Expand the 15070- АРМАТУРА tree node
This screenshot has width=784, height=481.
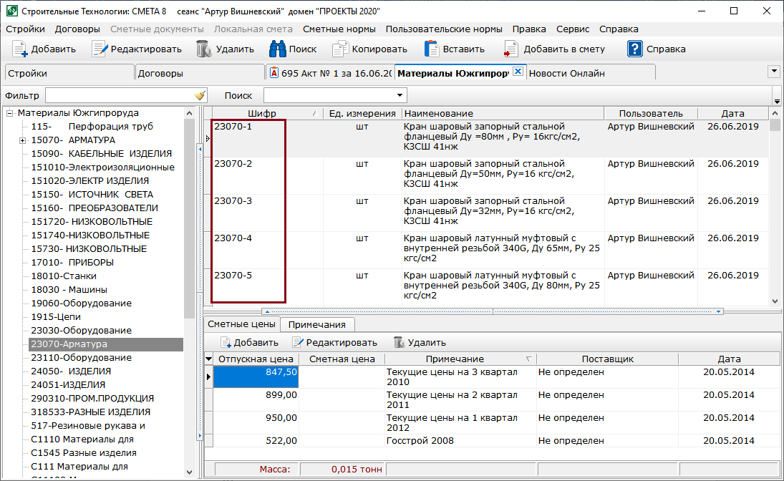click(23, 140)
